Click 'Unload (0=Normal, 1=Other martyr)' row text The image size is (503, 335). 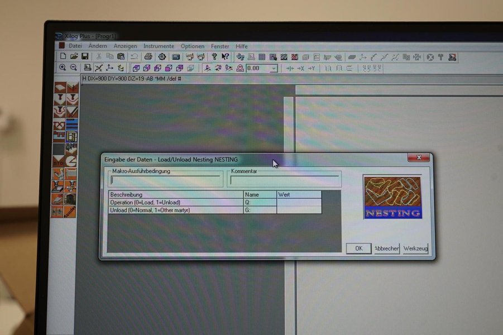click(150, 210)
